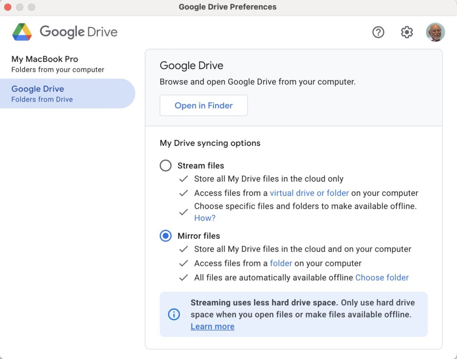Click the "folder" link under Mirror files
The width and height of the screenshot is (457, 359).
[281, 263]
